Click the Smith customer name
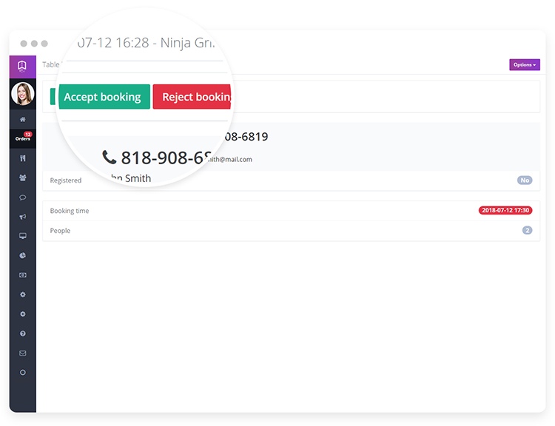 [131, 178]
